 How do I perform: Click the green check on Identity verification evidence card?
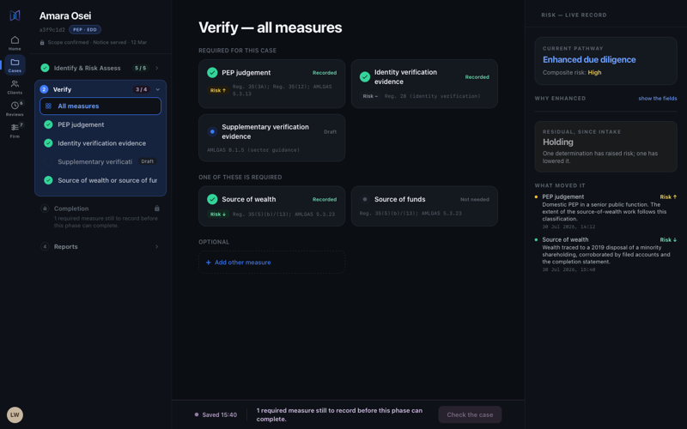[364, 77]
